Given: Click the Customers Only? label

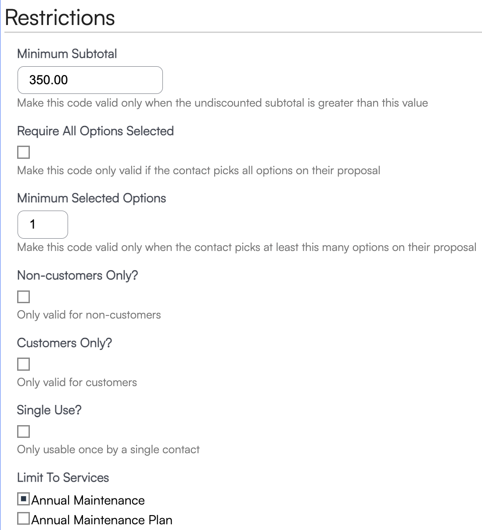Looking at the screenshot, I should tap(65, 343).
